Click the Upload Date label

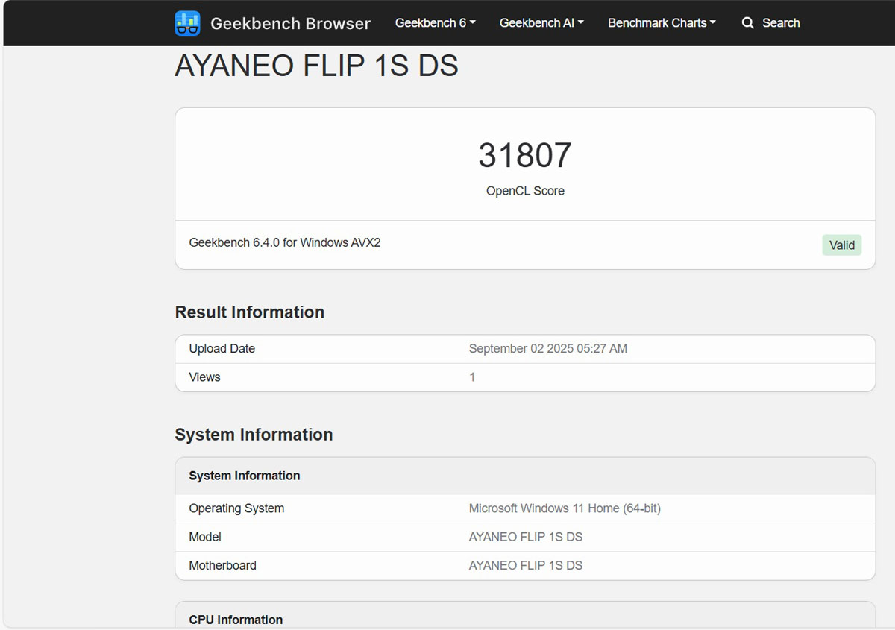click(x=222, y=349)
